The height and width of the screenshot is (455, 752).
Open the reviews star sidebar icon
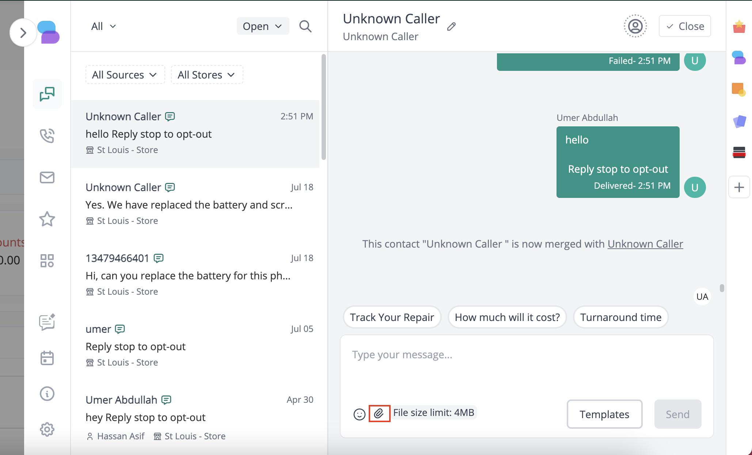pyautogui.click(x=47, y=219)
